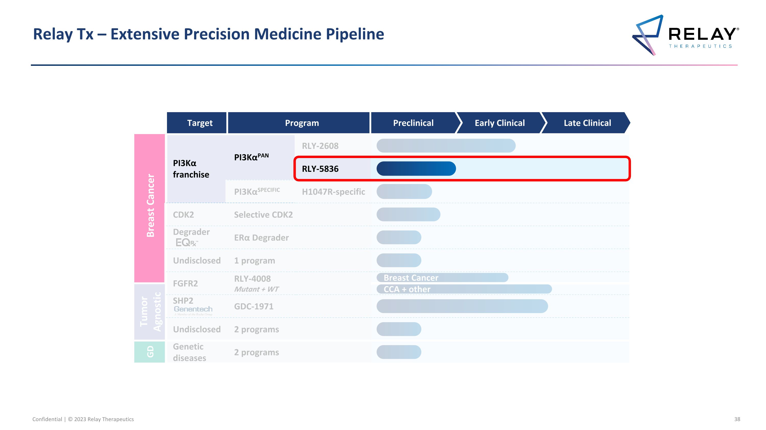Click the RLY-2608 progress bar

coord(446,146)
